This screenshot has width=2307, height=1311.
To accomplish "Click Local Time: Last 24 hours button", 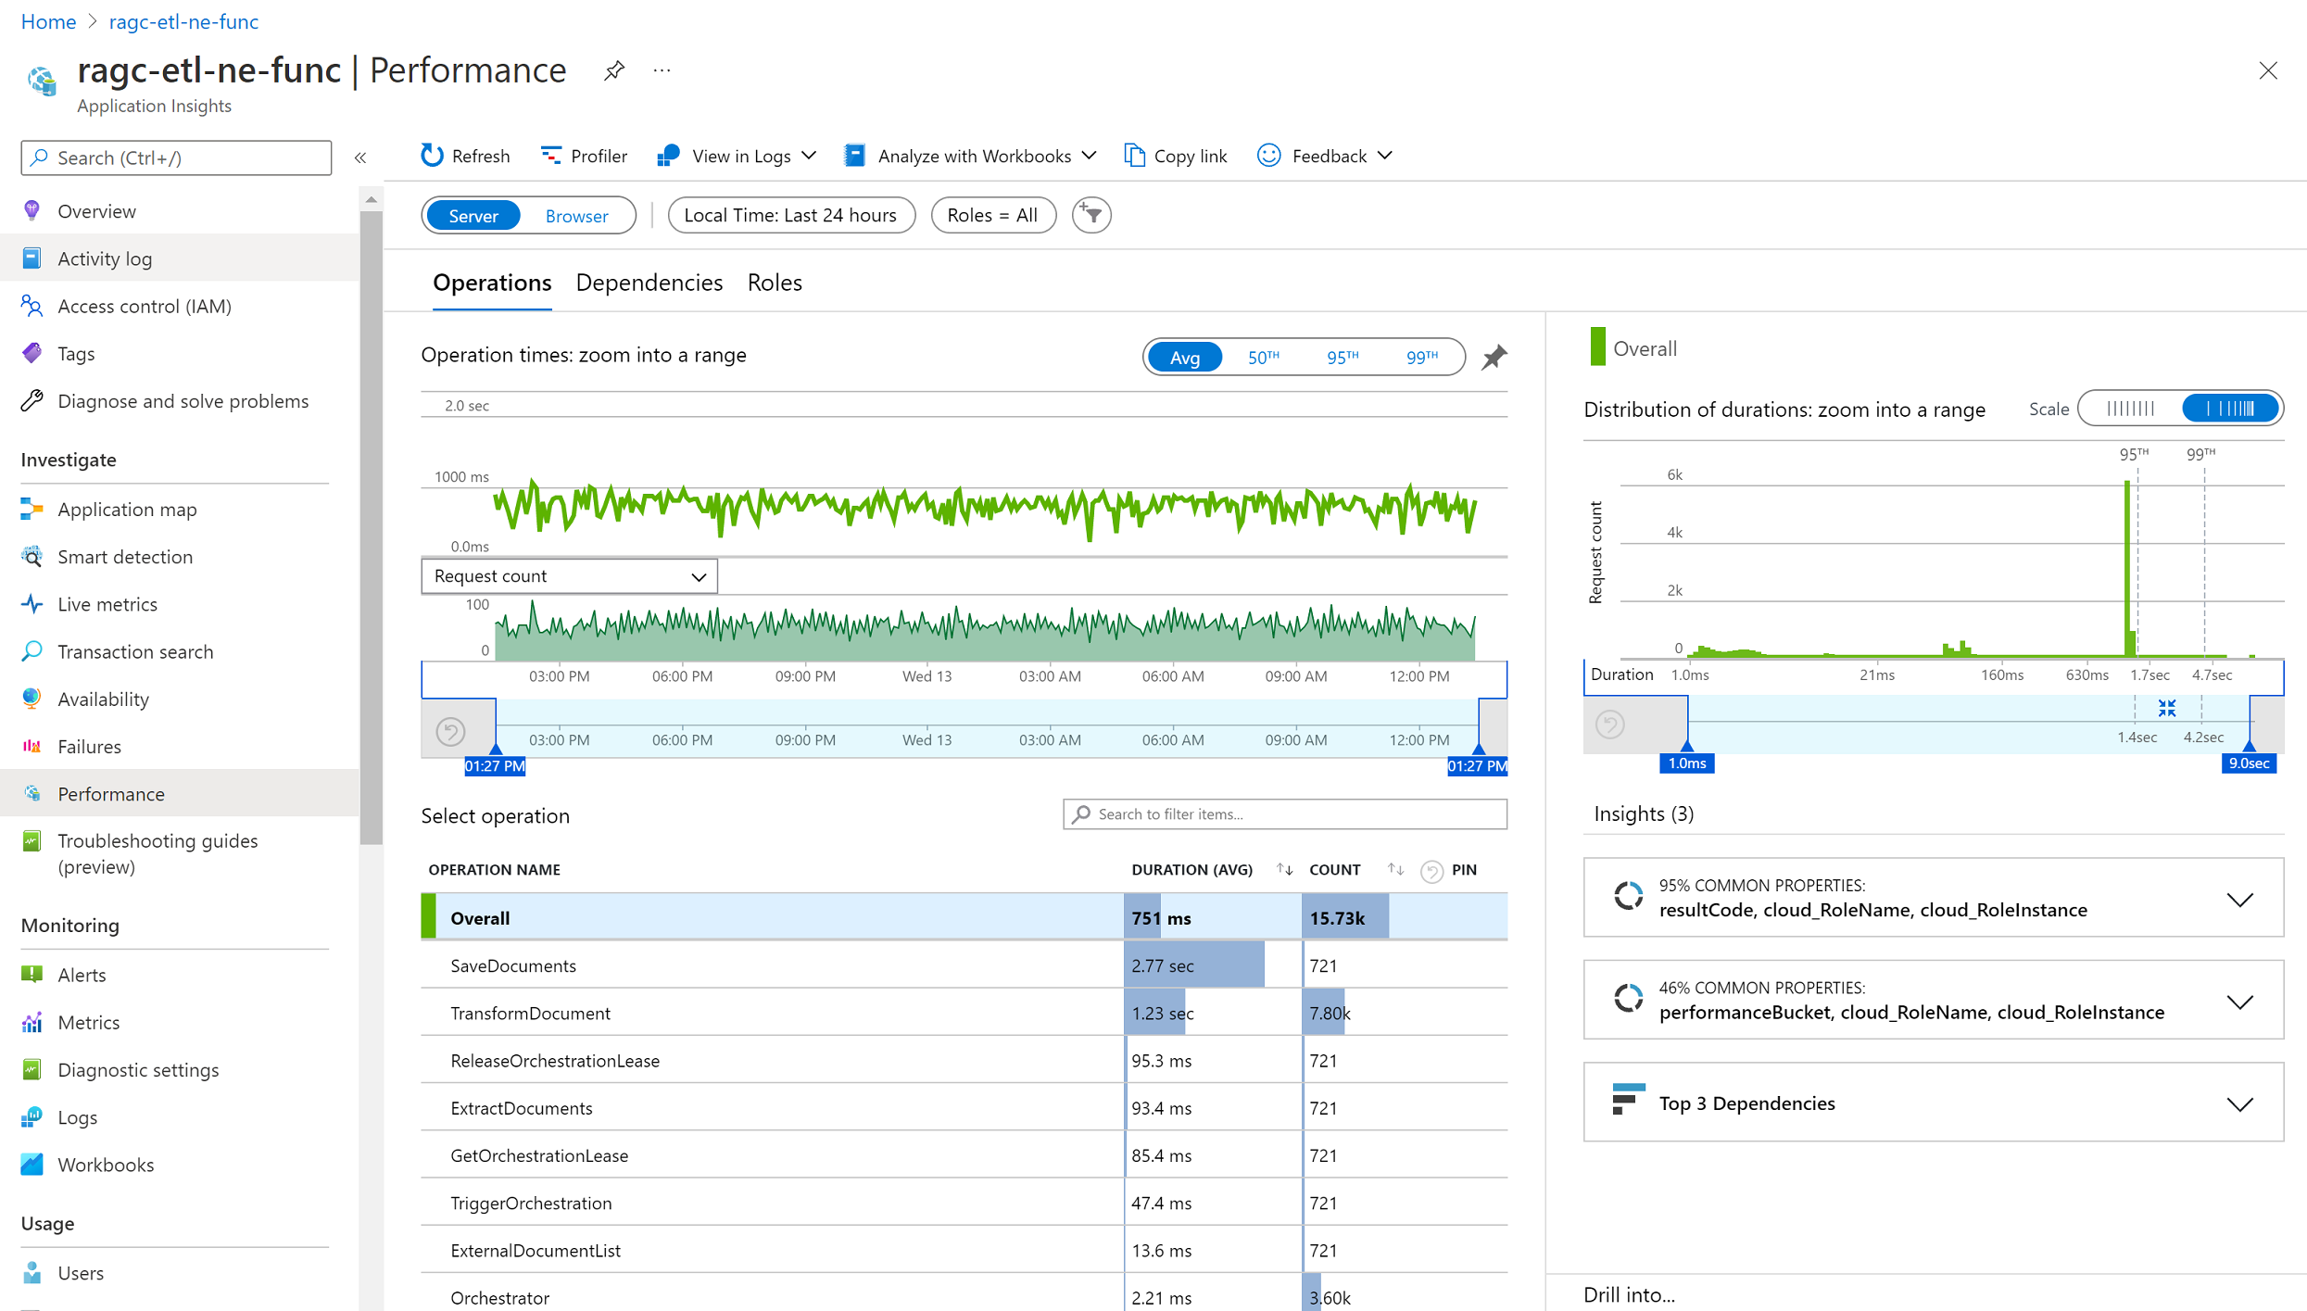I will tap(790, 216).
